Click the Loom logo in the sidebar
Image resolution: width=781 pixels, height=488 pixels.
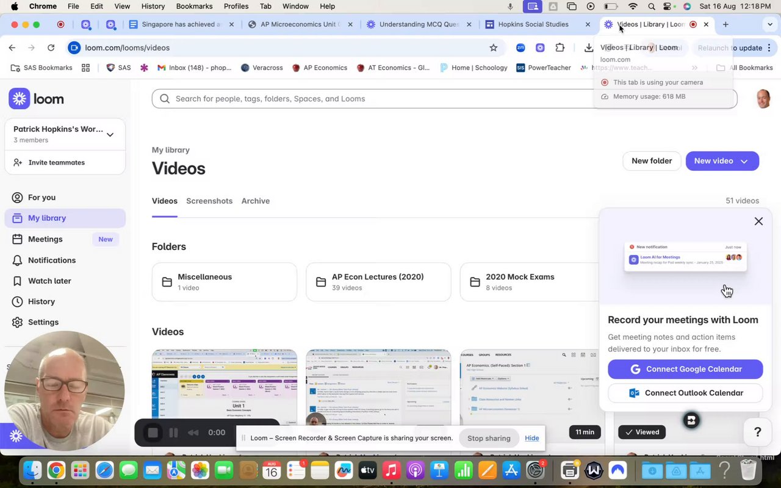(x=36, y=99)
